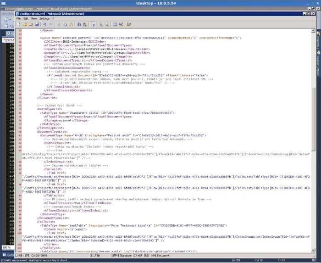
Task: Click the 'Ln 88 : 175' status bar field
Action: (x=22, y=255)
